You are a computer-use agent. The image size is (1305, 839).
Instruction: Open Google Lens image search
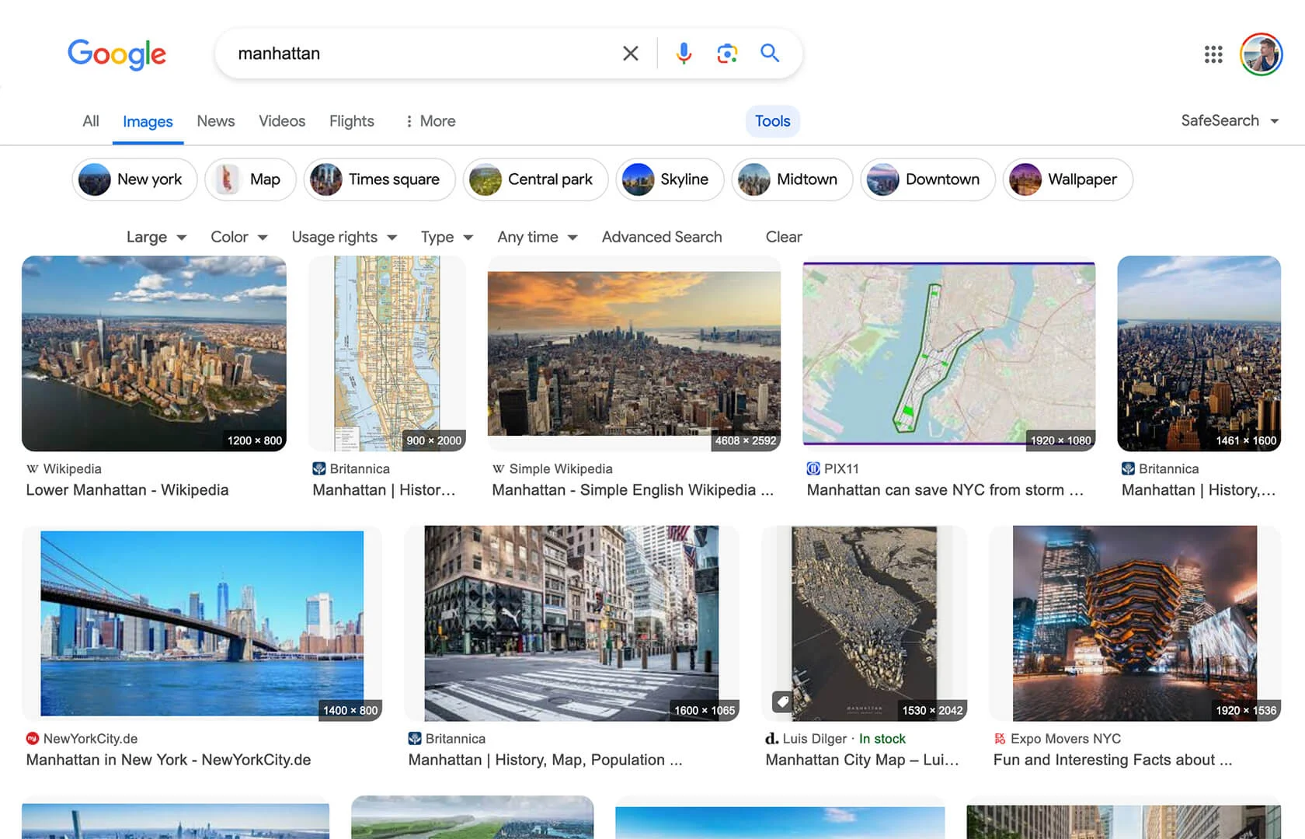coord(727,54)
